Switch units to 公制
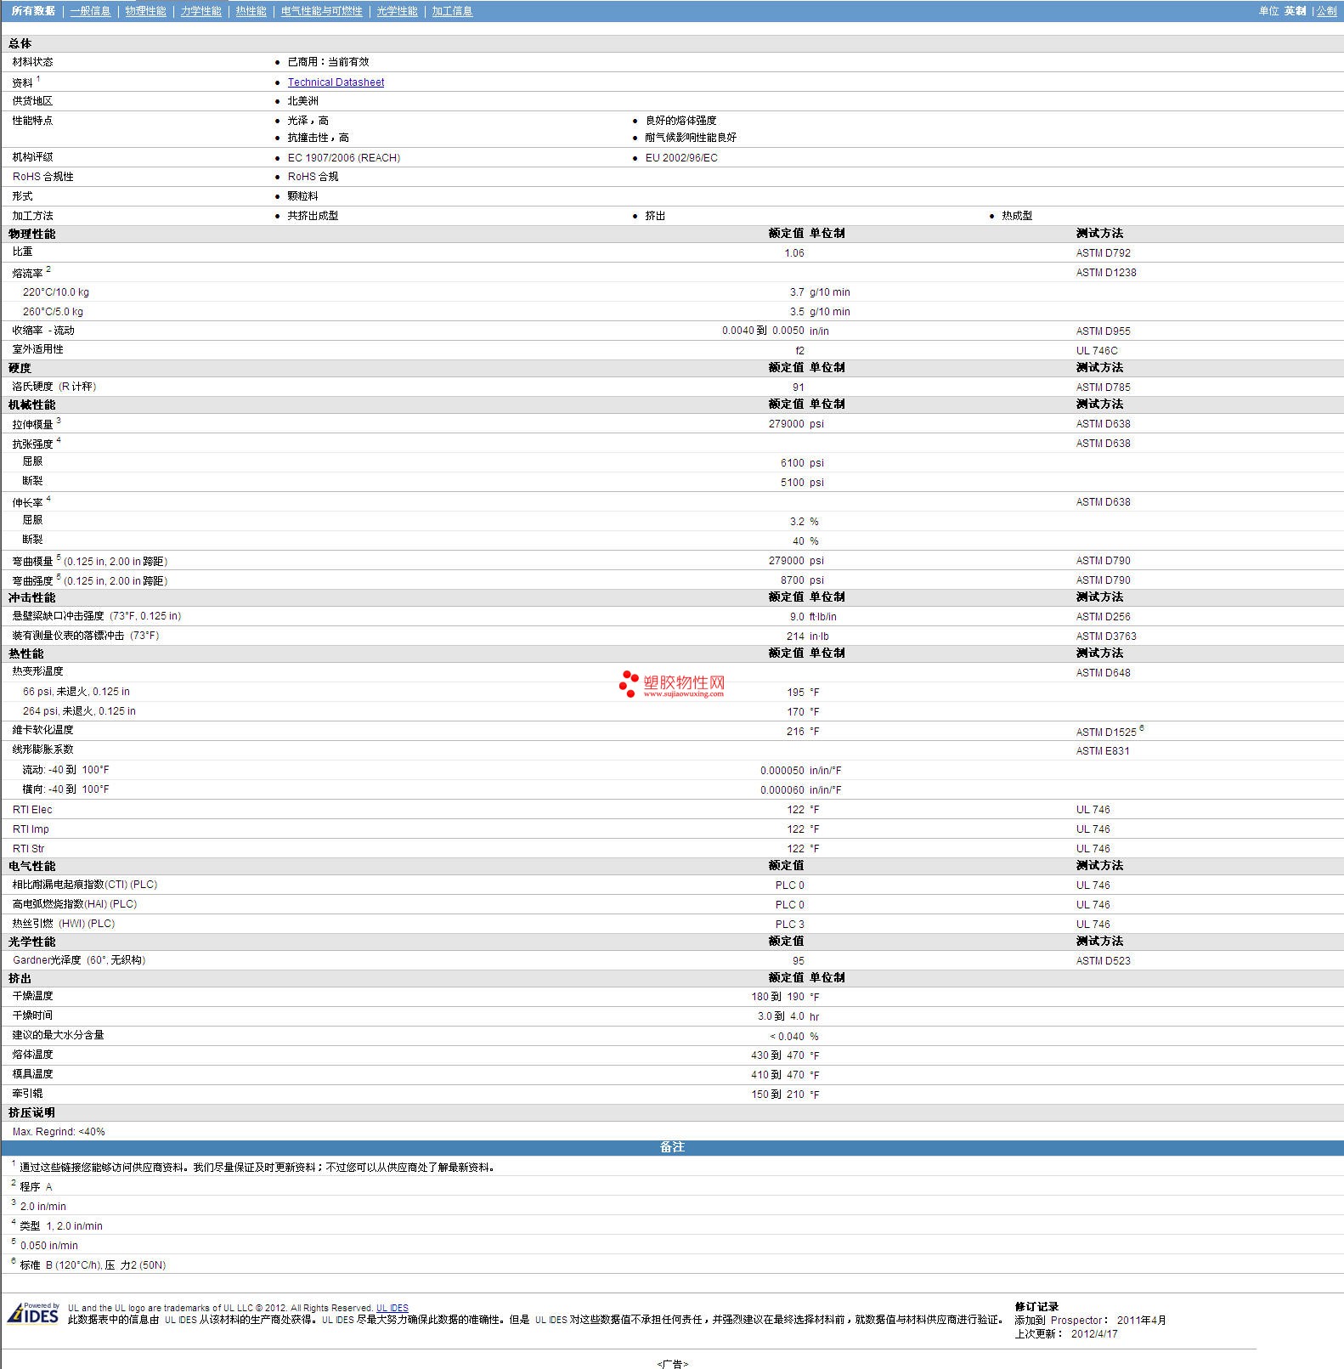Screen dimensions: 1344x1369 [x=1326, y=11]
